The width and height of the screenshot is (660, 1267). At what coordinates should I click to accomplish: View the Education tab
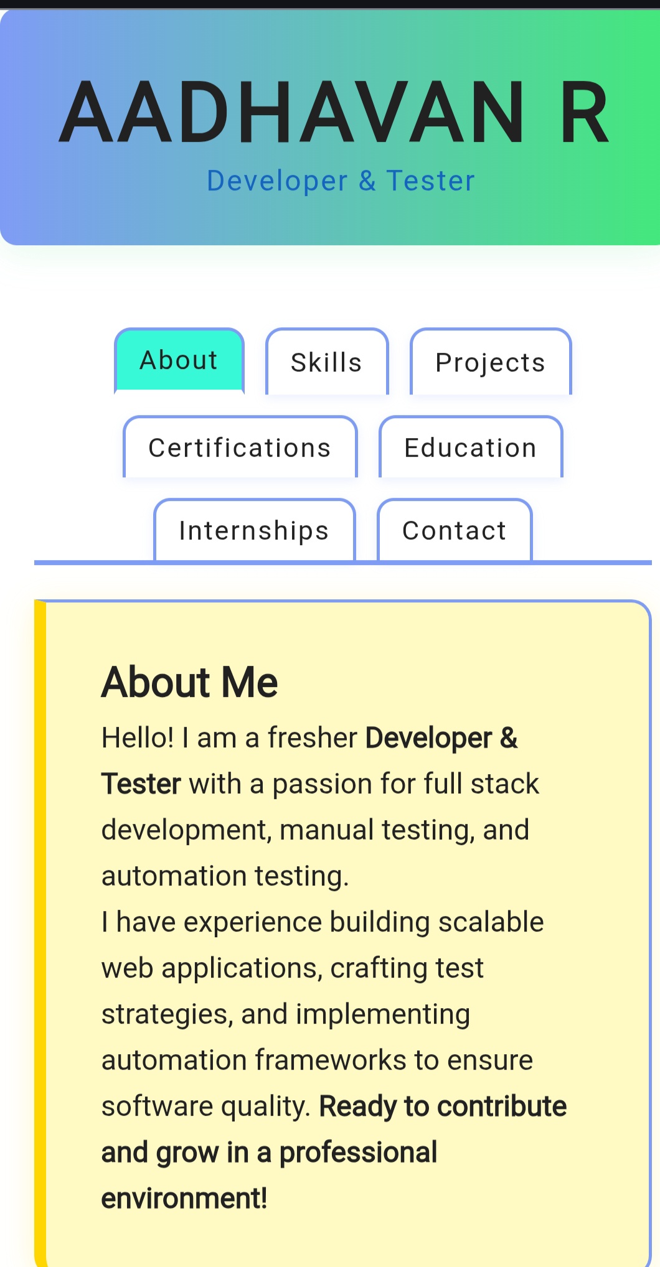(x=470, y=448)
